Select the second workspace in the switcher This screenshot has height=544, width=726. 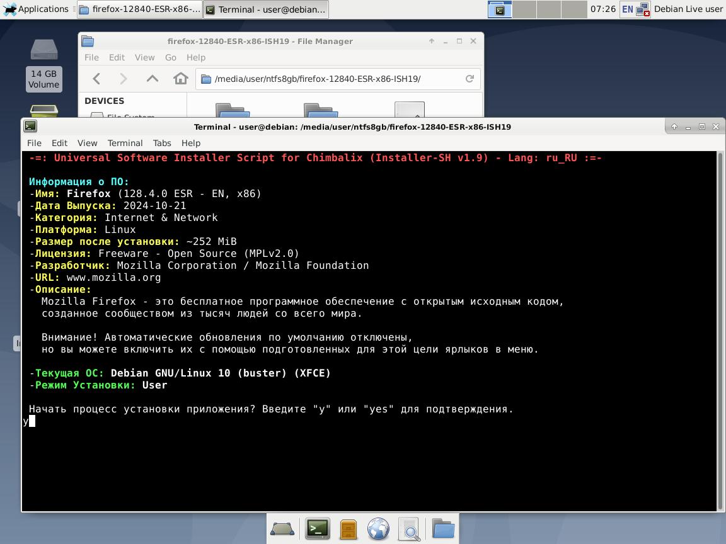pyautogui.click(x=524, y=9)
